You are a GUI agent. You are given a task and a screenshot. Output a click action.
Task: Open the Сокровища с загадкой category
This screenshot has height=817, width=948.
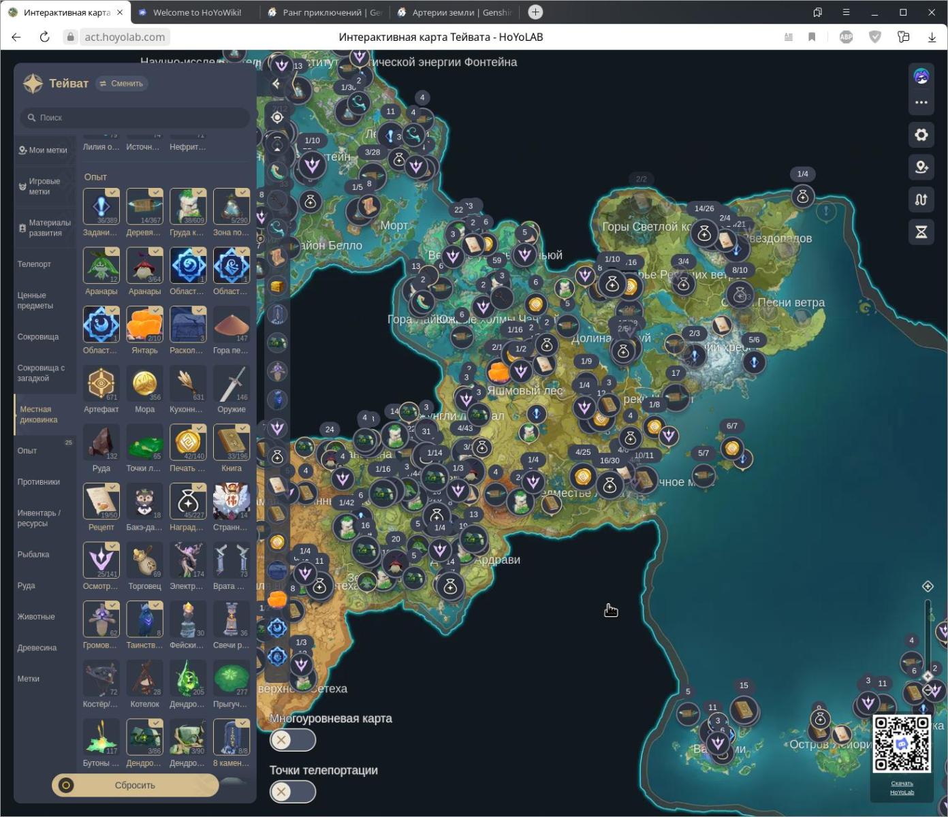click(x=45, y=373)
